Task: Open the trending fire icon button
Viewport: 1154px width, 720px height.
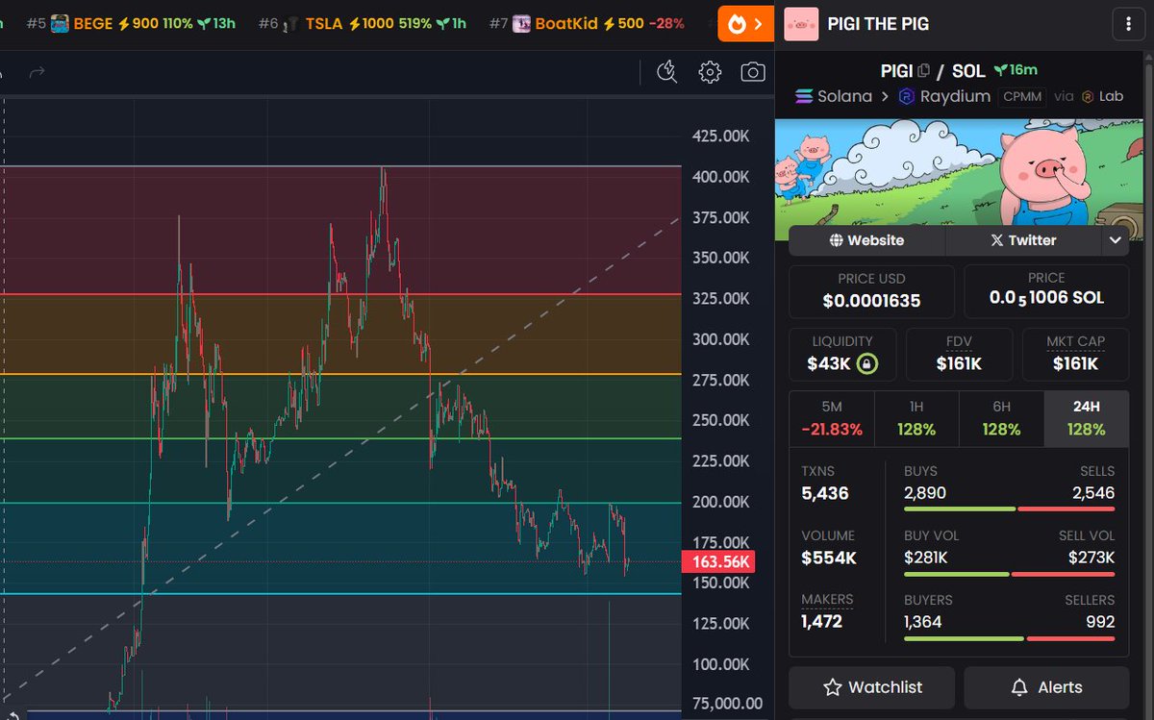Action: pyautogui.click(x=745, y=24)
